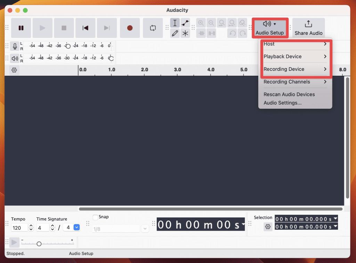
Task: Expand the Recording Device submenu
Action: [x=295, y=69]
